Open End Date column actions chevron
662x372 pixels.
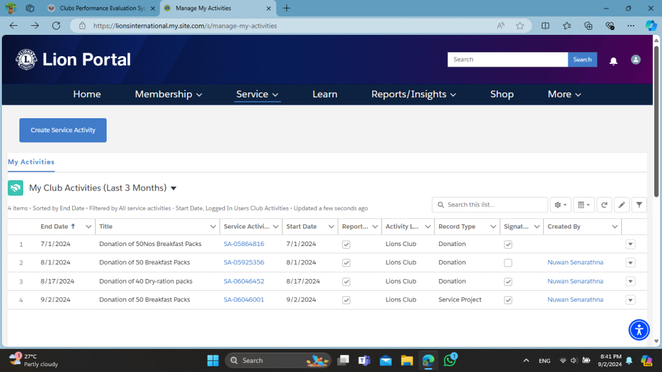88,227
